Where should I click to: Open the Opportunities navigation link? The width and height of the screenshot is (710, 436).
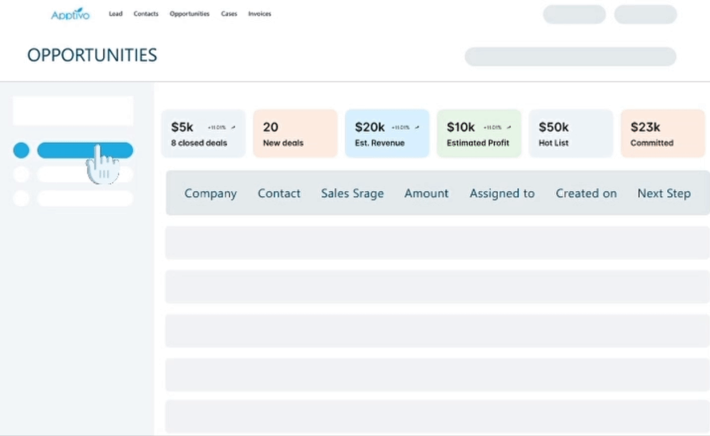[189, 14]
